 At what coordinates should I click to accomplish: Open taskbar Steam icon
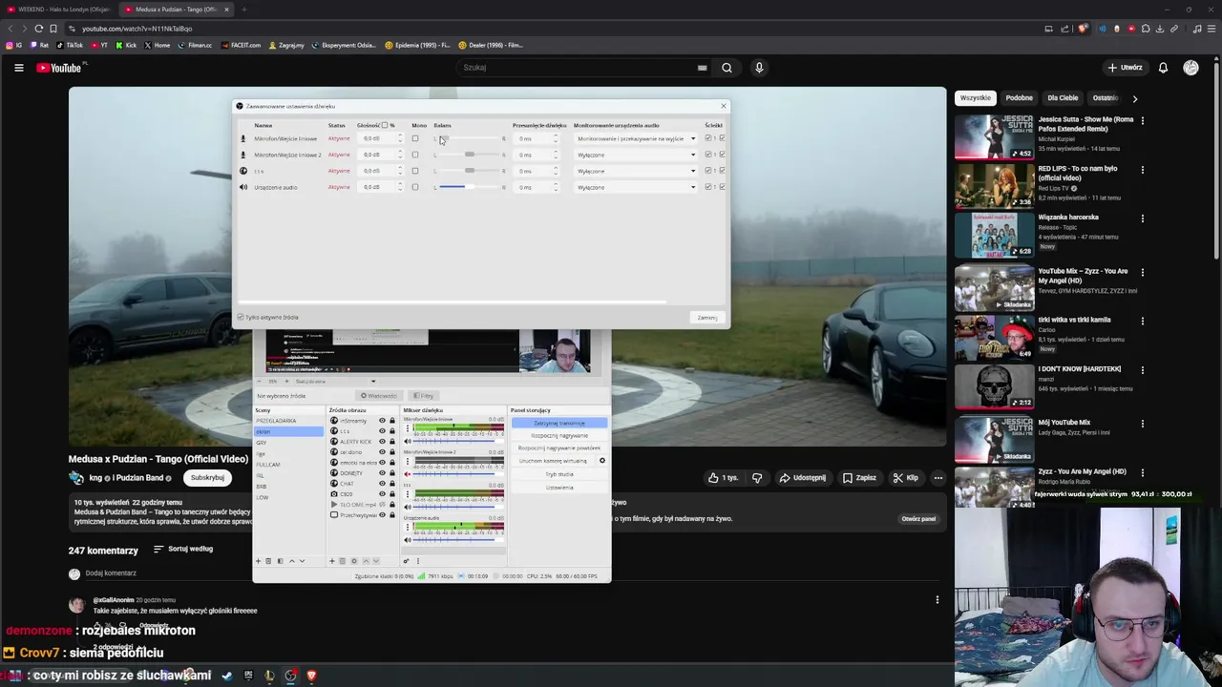226,676
